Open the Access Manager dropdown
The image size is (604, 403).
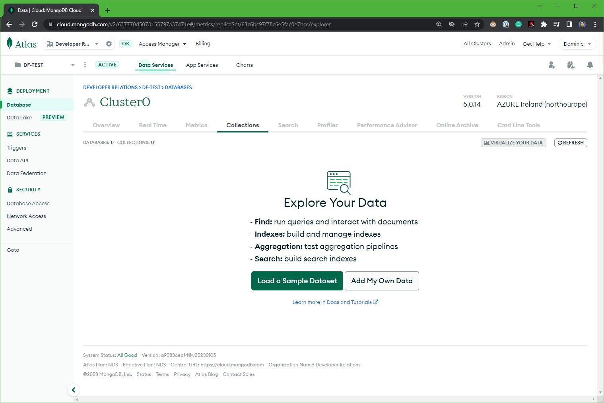tap(162, 44)
